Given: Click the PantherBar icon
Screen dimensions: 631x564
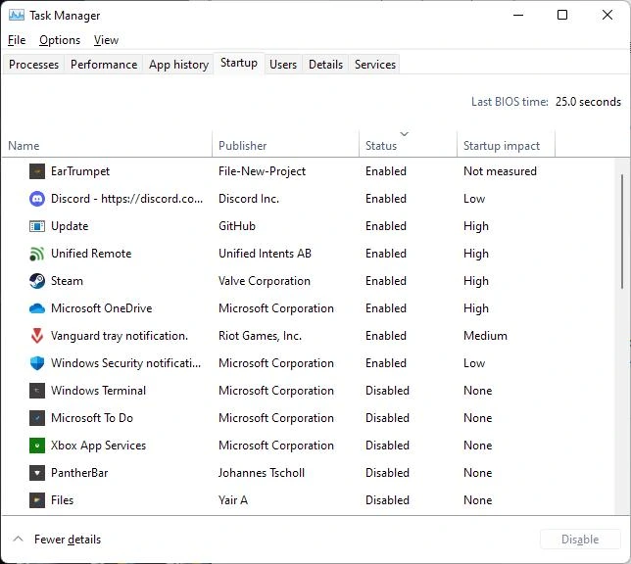Looking at the screenshot, I should click(37, 473).
